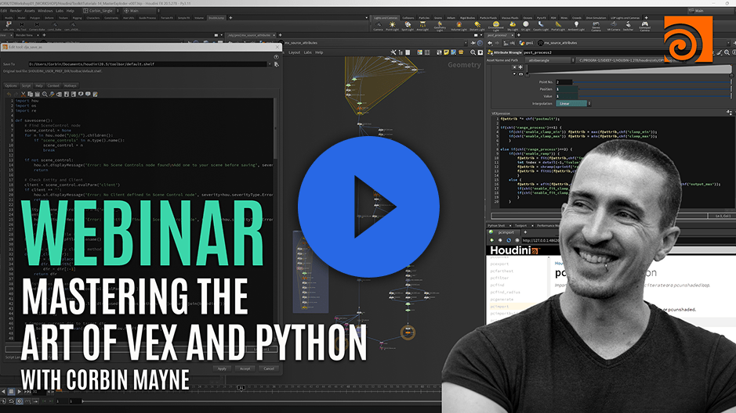Open attribwrangle asset name dropdown
This screenshot has width=736, height=413.
click(549, 60)
